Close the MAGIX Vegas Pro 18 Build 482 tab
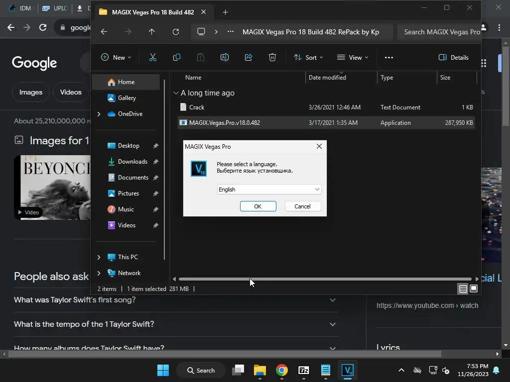 point(204,12)
